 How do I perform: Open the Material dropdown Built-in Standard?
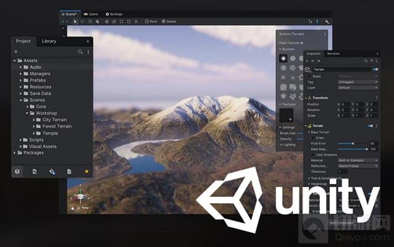[358, 160]
